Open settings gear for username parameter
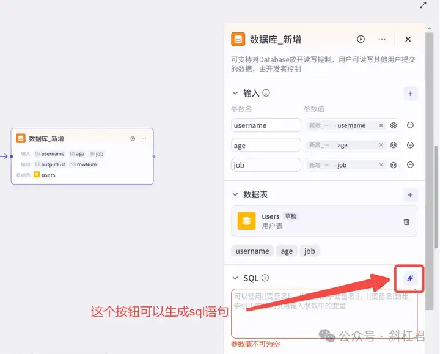The height and width of the screenshot is (354, 440). click(394, 125)
